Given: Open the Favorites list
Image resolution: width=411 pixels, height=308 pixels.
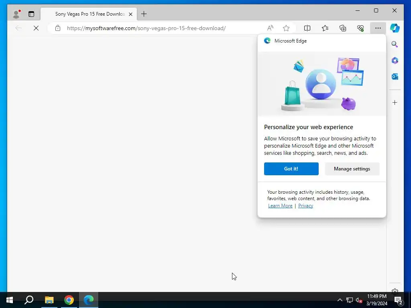Looking at the screenshot, I should (x=325, y=28).
